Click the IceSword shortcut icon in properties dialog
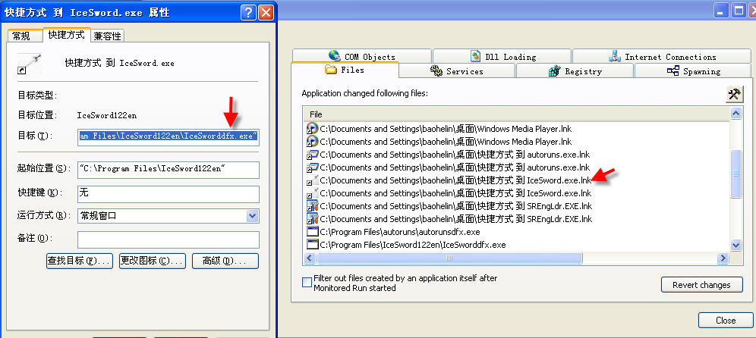Image resolution: width=756 pixels, height=338 pixels. click(x=29, y=64)
